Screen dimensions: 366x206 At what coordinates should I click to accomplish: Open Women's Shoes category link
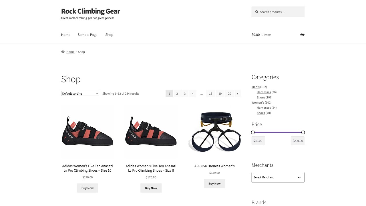[261, 113]
